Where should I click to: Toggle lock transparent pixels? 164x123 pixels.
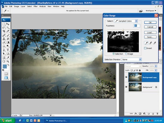click(132, 70)
